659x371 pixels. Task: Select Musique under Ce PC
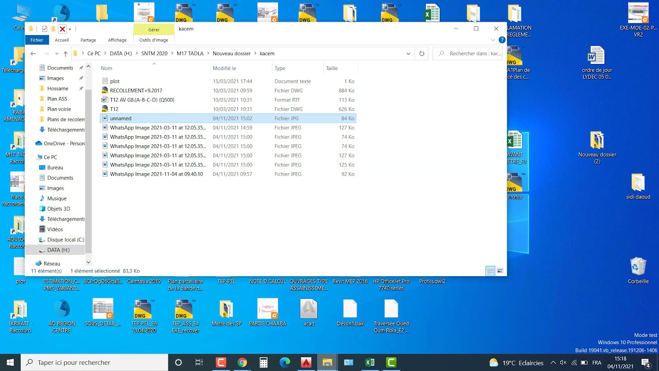(x=57, y=198)
